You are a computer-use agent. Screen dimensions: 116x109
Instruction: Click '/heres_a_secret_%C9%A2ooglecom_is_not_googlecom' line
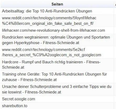(51, 55)
